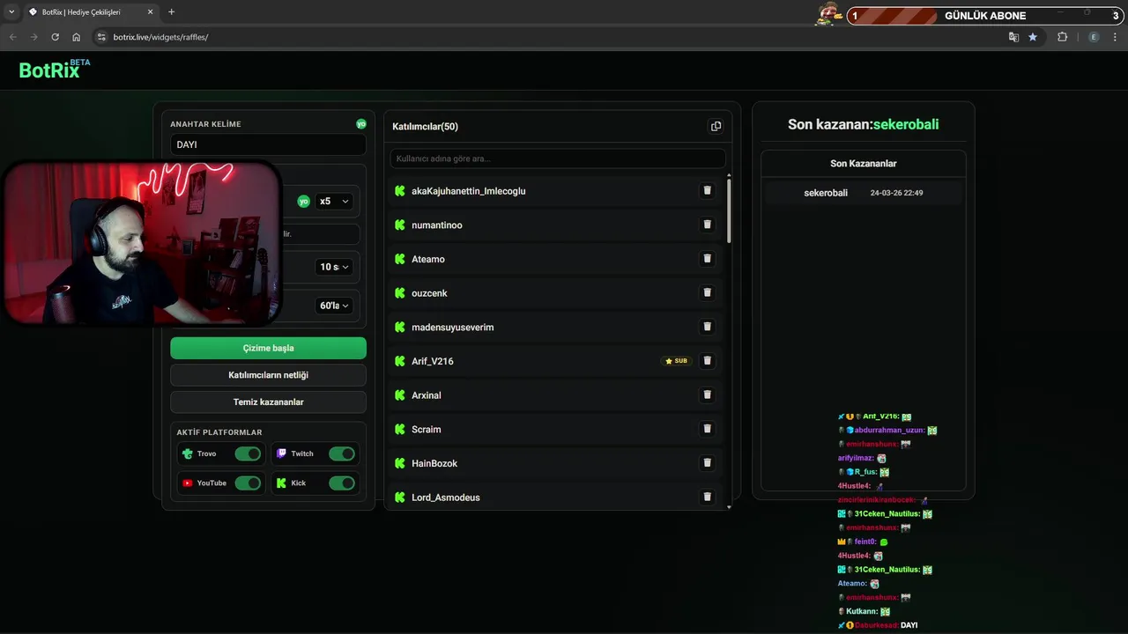
Task: Remove Ateamo using the trash icon
Action: click(707, 259)
